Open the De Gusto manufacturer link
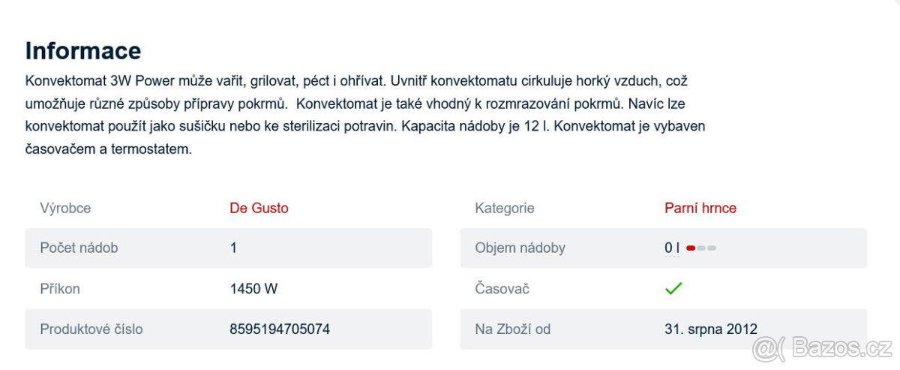This screenshot has width=900, height=370. [x=259, y=208]
